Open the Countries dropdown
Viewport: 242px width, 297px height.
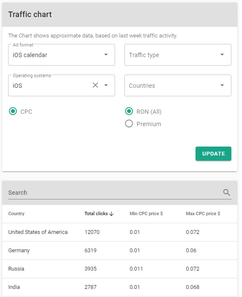click(178, 85)
